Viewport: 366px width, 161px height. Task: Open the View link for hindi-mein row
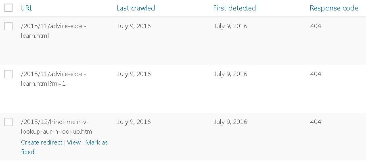pyautogui.click(x=74, y=142)
